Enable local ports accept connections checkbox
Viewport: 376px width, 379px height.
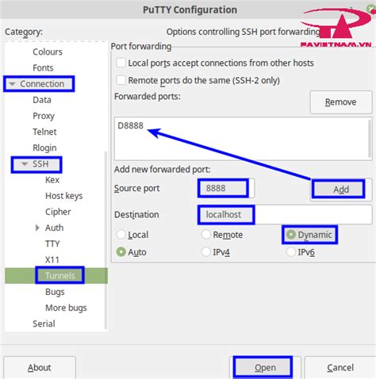[121, 63]
